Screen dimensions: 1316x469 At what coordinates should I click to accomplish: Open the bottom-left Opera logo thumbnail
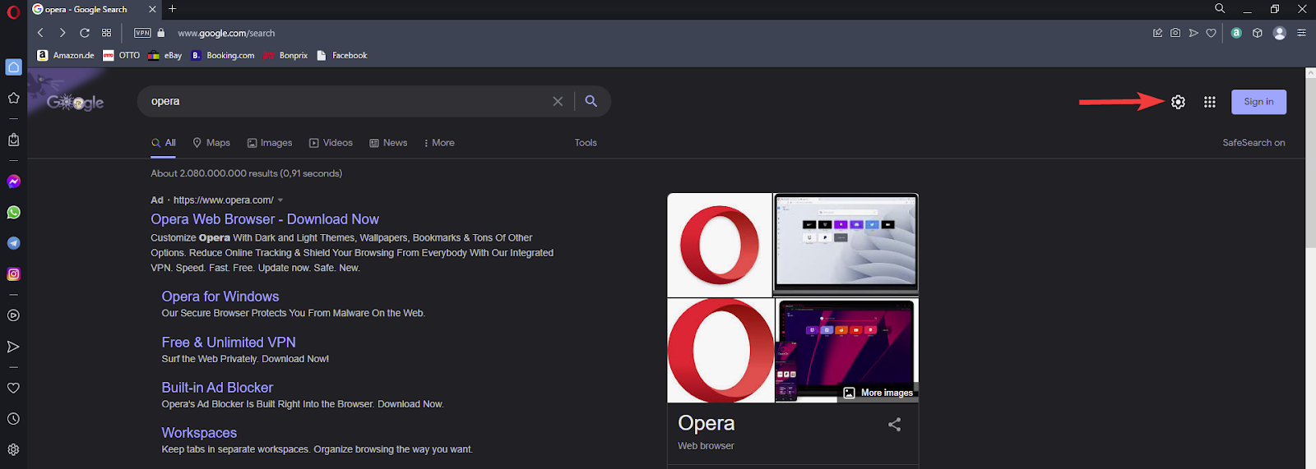[x=720, y=351]
